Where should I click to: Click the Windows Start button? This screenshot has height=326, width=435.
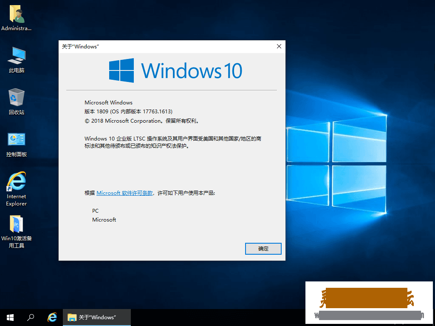(10, 318)
